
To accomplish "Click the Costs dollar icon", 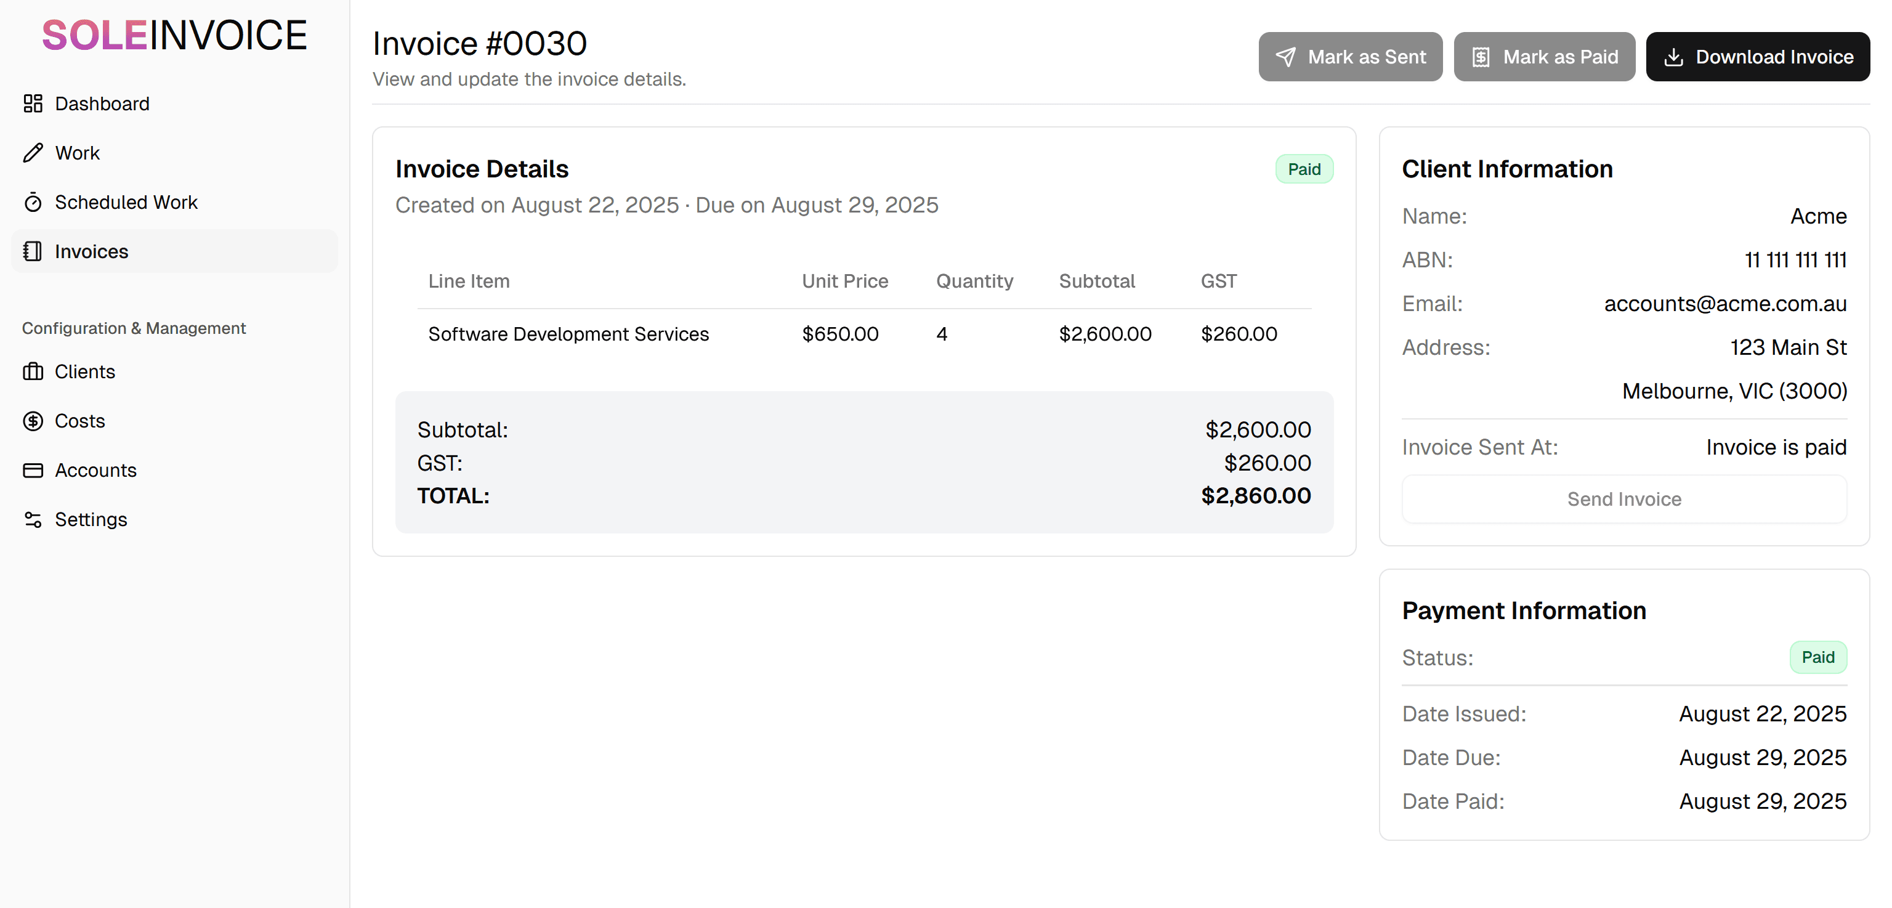I will point(33,421).
